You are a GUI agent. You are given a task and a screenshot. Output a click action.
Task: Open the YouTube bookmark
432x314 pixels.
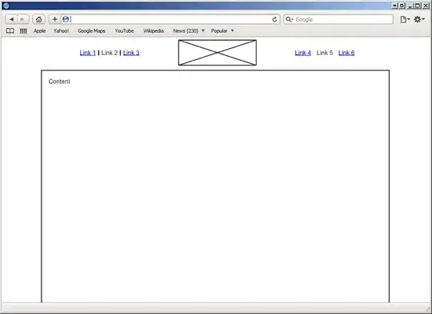point(124,31)
